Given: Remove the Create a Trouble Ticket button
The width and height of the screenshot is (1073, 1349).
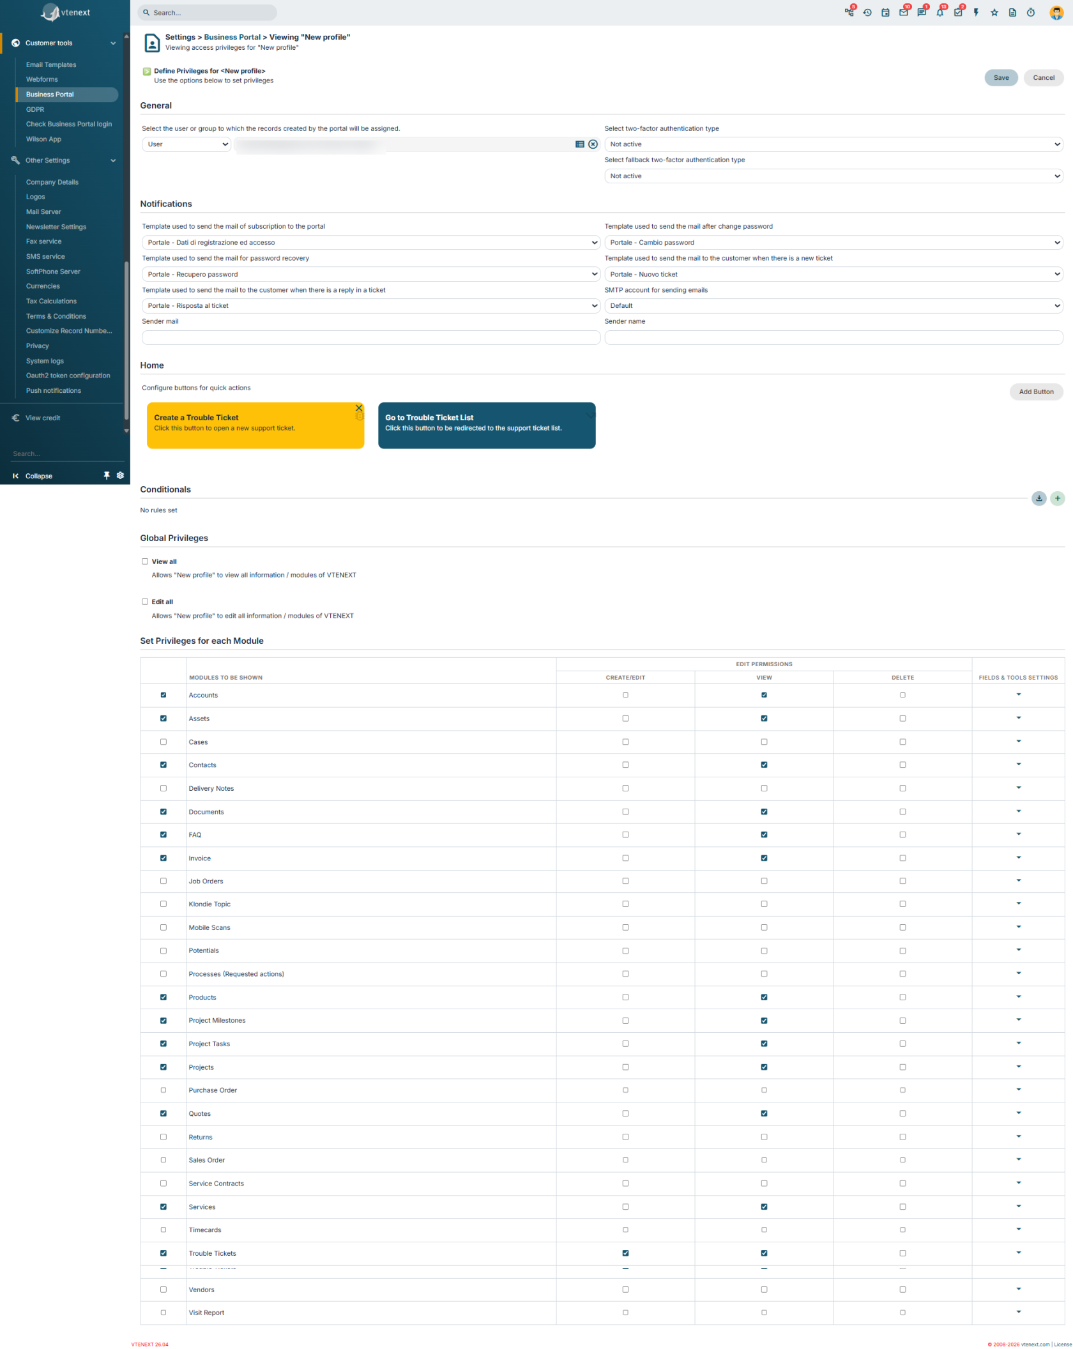Looking at the screenshot, I should [x=359, y=408].
